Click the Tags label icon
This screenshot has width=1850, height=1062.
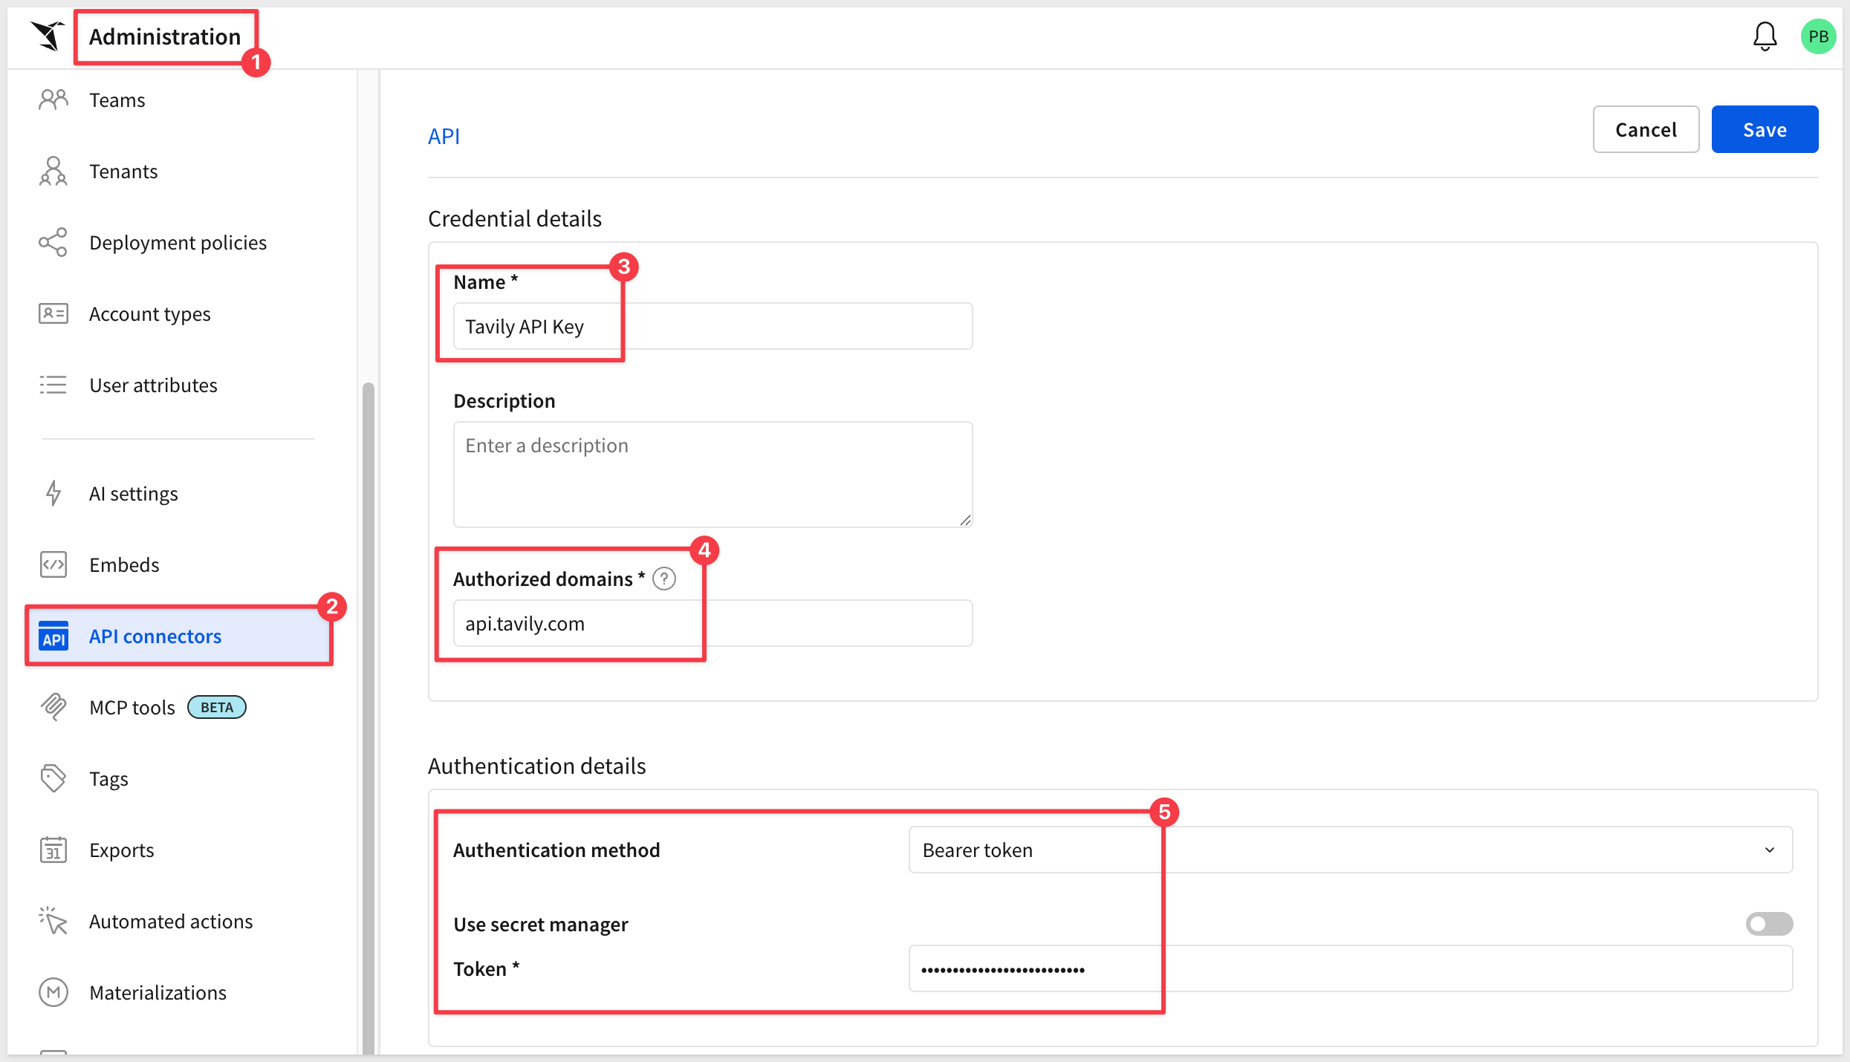(x=53, y=778)
